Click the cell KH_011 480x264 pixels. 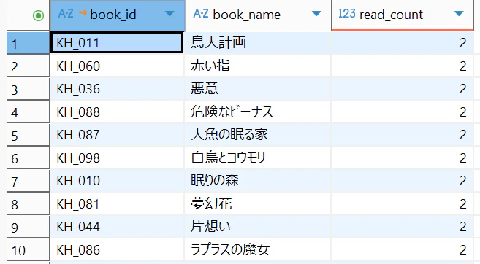117,43
